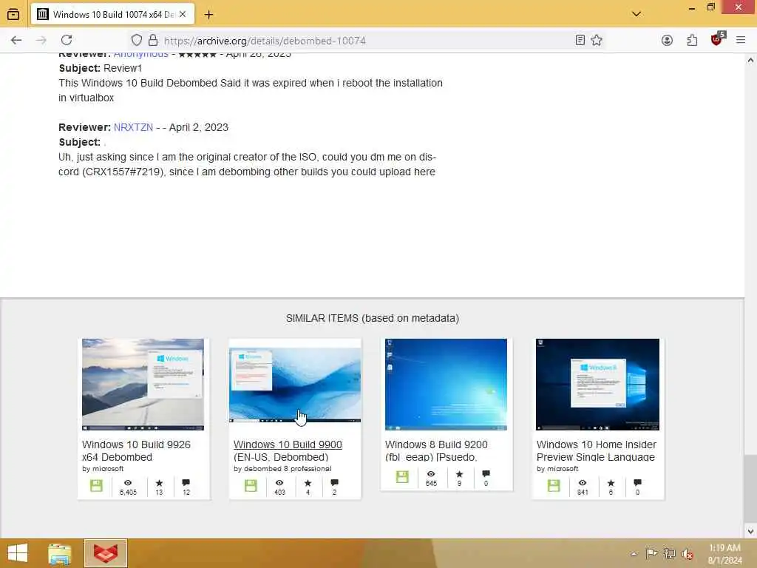Open the Action Center flag tray icon
The width and height of the screenshot is (757, 568).
tap(651, 553)
